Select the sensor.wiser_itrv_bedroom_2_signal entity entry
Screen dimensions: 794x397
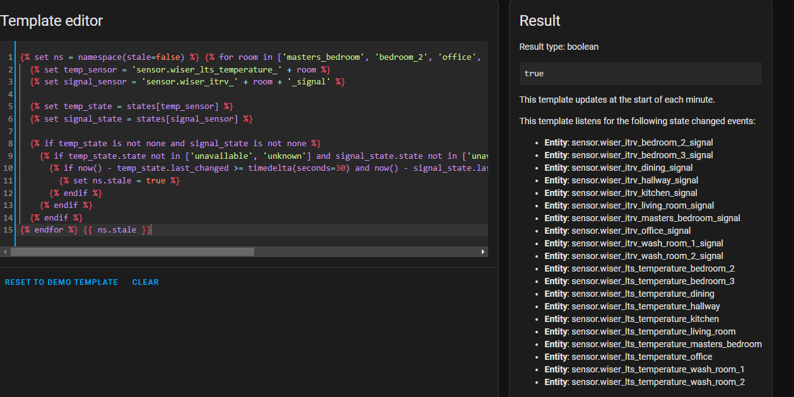(x=642, y=142)
